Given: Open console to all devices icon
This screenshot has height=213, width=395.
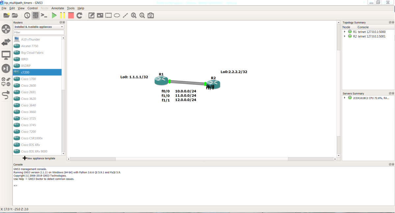Looking at the screenshot, I should (x=44, y=15).
